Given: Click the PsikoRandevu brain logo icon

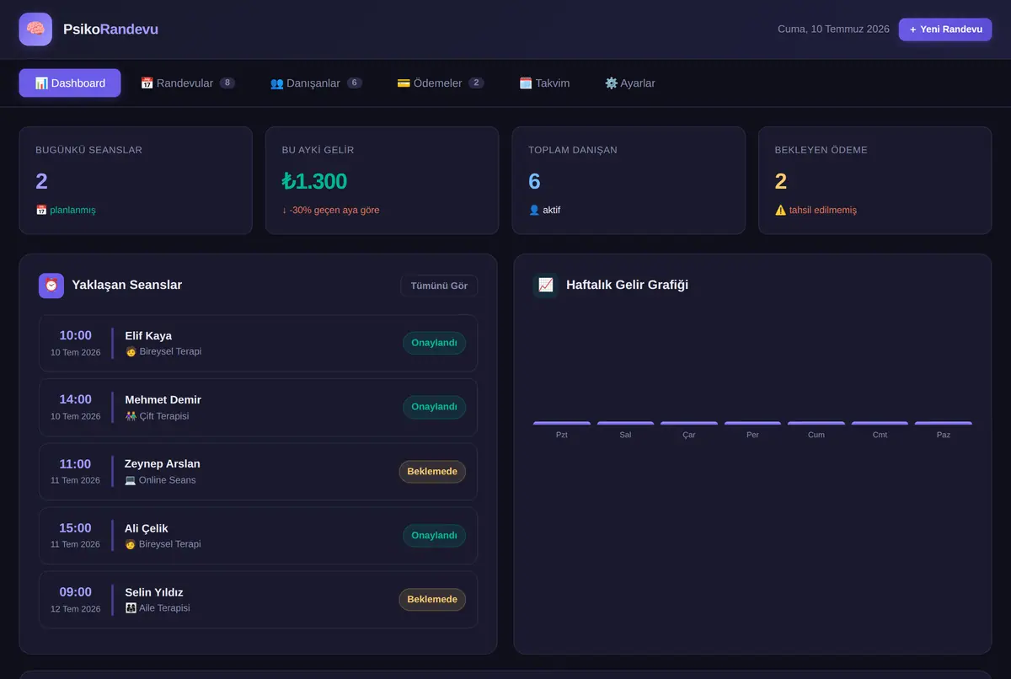Looking at the screenshot, I should coord(35,29).
